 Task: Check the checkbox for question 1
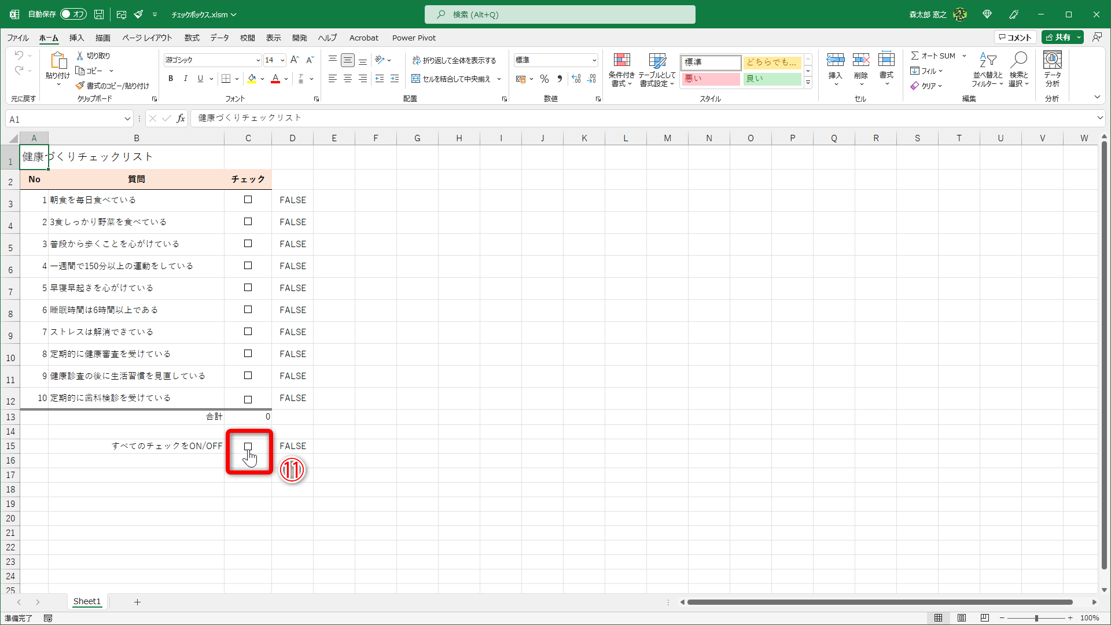[248, 200]
